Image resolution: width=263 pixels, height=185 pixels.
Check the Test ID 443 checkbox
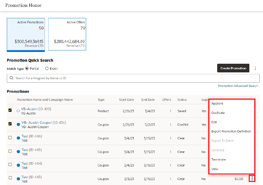click(10, 178)
